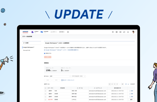
Task: Select Google Workspace in the sidebar
Action: (29, 47)
